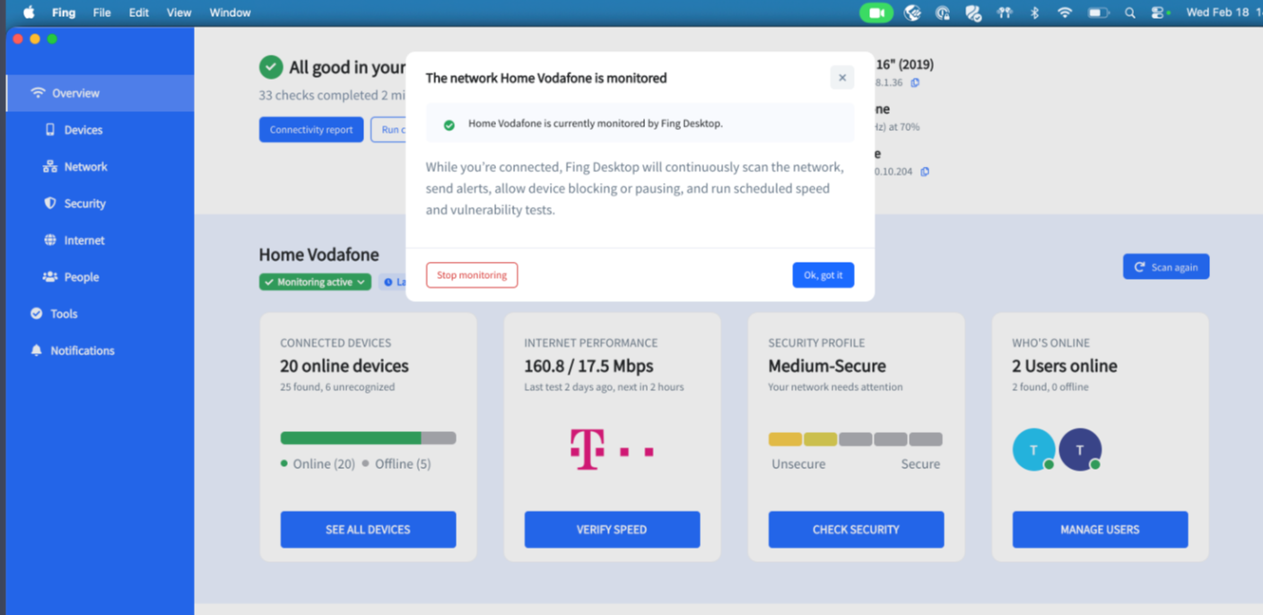Open the Security shield icon
The height and width of the screenshot is (615, 1263).
[50, 204]
